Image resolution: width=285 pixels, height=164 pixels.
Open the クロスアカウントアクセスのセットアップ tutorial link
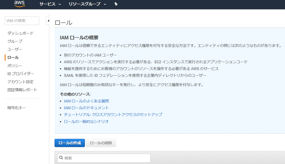click(113, 115)
